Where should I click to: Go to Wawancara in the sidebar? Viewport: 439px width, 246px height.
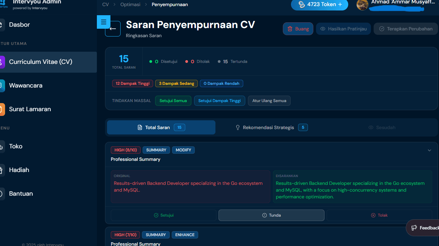point(26,85)
